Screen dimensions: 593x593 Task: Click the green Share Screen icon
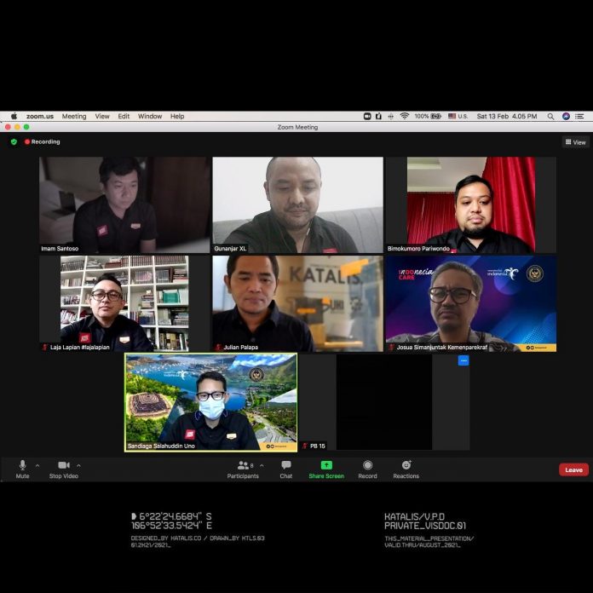[326, 465]
